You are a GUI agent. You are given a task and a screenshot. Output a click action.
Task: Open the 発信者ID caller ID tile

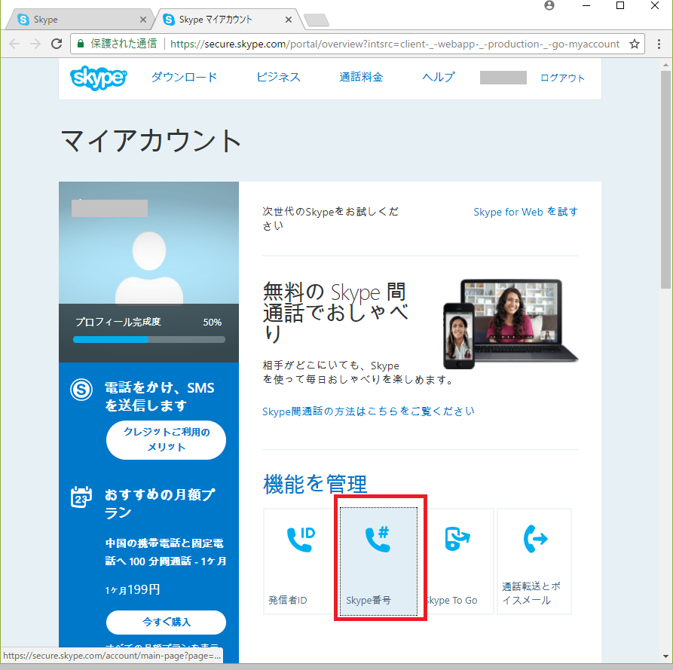tap(300, 561)
